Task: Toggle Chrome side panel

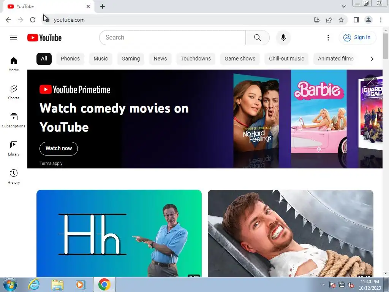Action: [356, 20]
